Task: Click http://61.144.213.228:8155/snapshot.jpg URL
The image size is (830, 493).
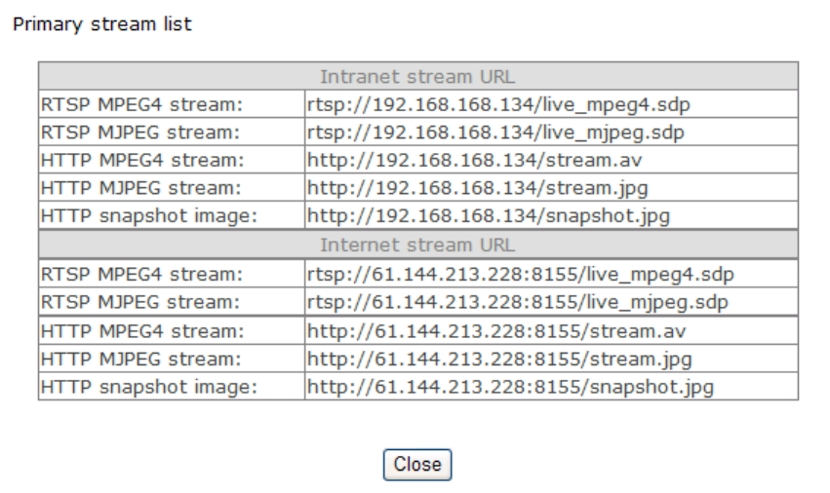Action: tap(510, 388)
